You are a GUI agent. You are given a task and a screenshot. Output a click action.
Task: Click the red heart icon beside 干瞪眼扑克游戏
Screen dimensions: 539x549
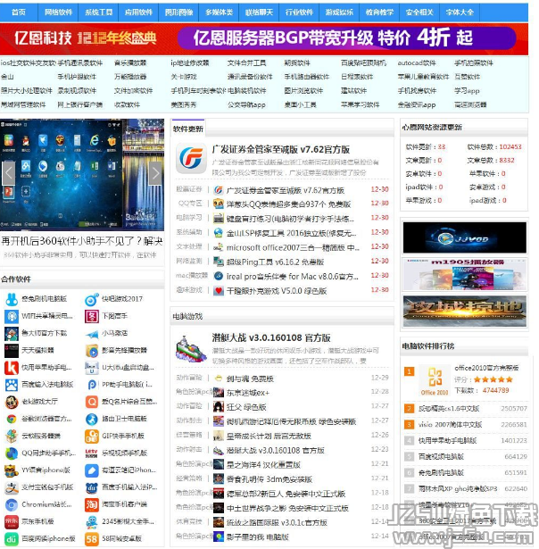click(219, 291)
